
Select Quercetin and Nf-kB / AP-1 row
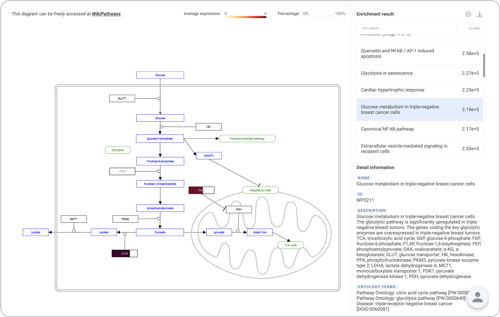[x=419, y=53]
